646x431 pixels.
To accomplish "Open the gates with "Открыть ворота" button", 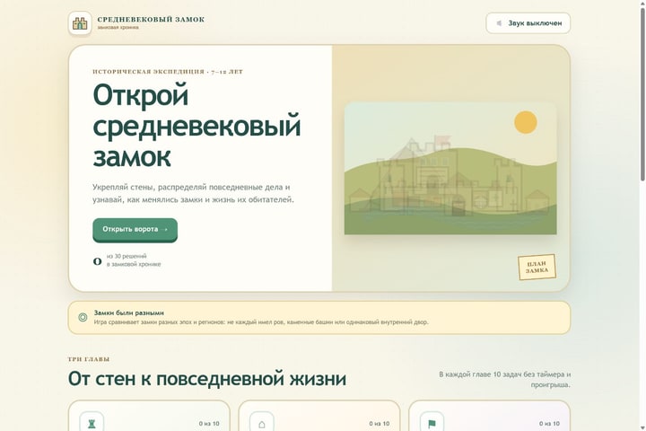I will click(x=135, y=229).
